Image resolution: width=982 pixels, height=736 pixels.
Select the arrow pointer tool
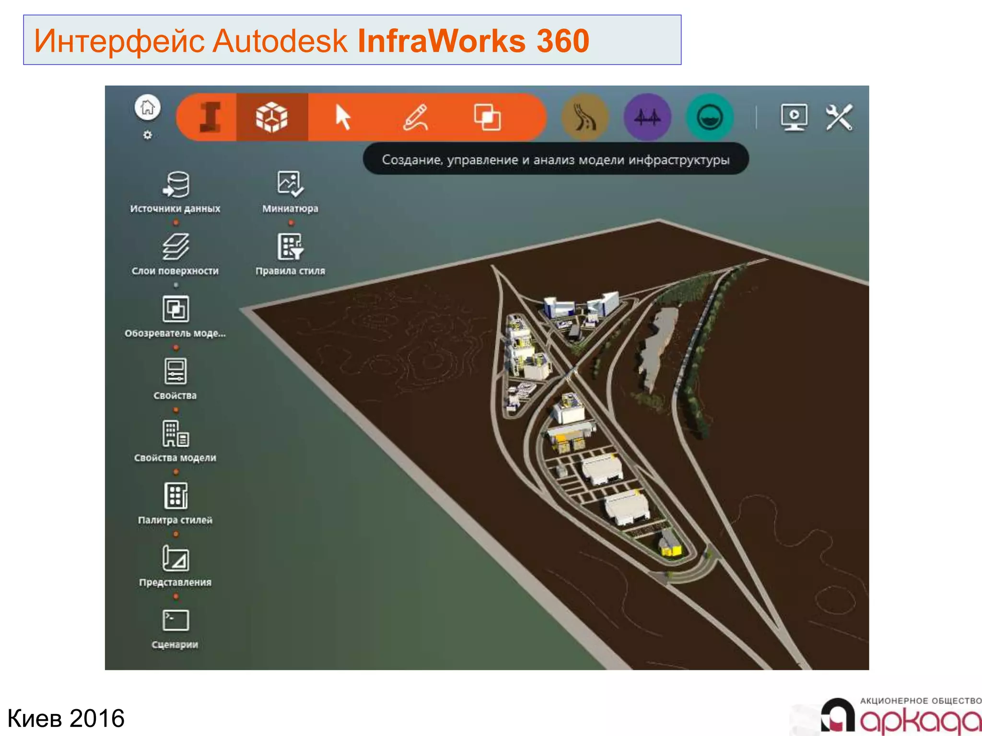(x=343, y=117)
